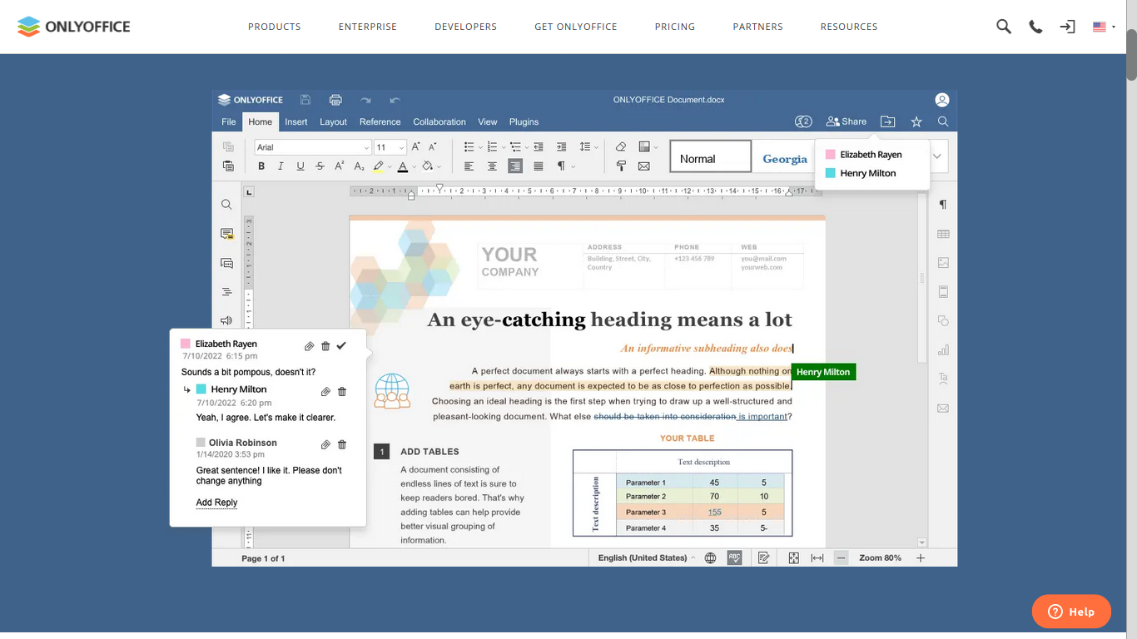Image resolution: width=1137 pixels, height=639 pixels.
Task: Align paragraph text to the left
Action: tap(469, 166)
